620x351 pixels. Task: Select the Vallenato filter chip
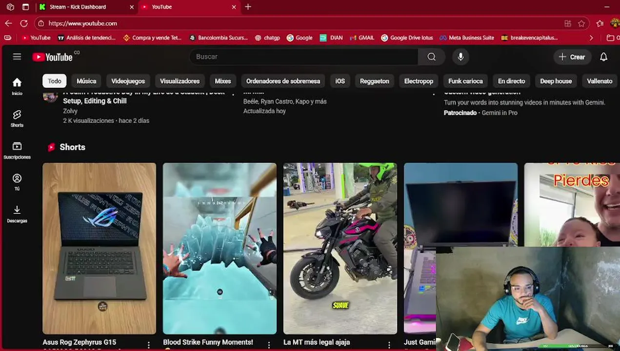600,81
